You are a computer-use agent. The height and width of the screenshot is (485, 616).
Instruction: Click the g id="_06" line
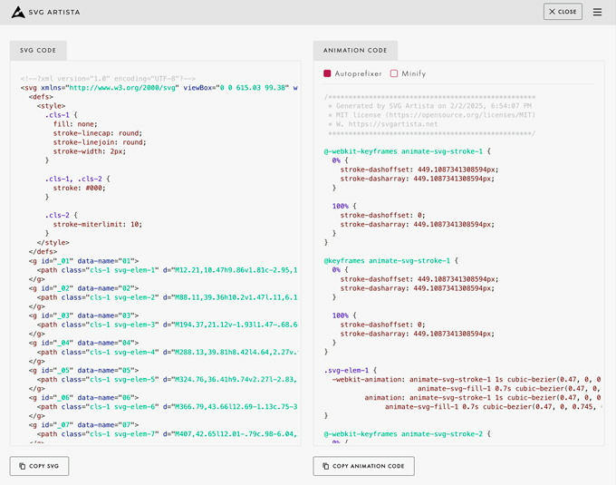pyautogui.click(x=83, y=398)
